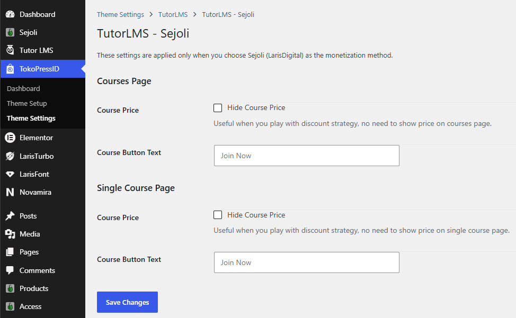This screenshot has height=318, width=516.
Task: Follow the TutorLMS breadcrumb link
Action: click(173, 14)
